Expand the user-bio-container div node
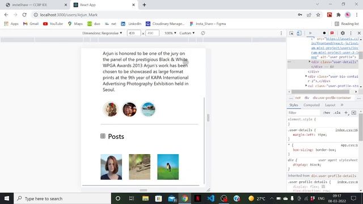 [306, 76]
